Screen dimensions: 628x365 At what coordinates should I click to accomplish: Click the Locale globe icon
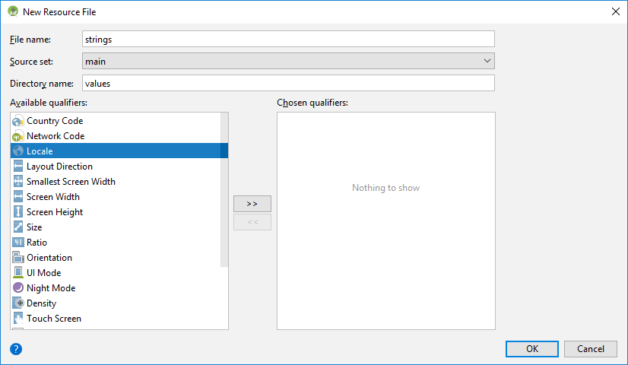pyautogui.click(x=18, y=151)
